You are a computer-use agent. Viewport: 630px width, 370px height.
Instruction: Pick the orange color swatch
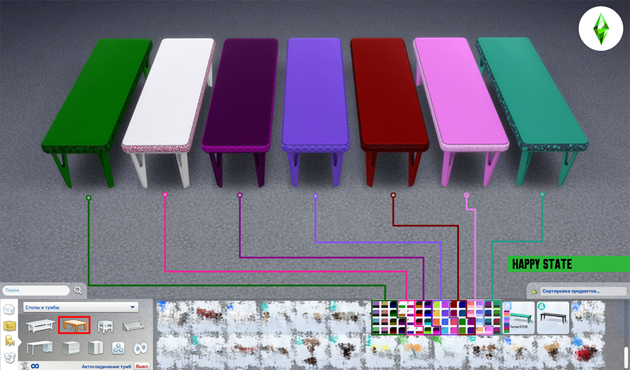coord(437,322)
